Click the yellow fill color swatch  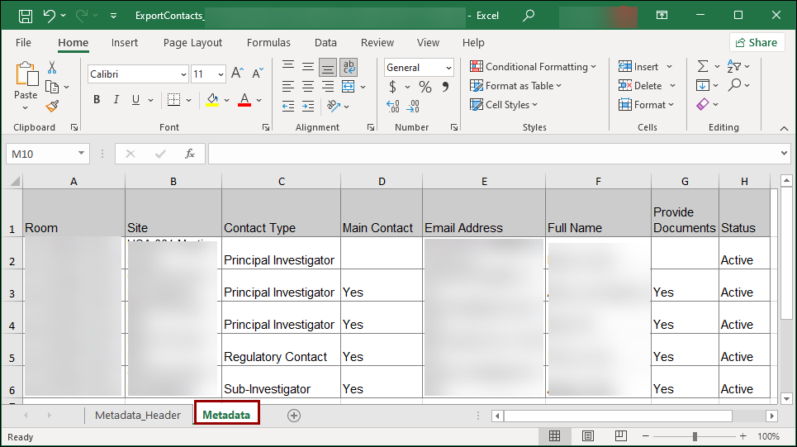click(x=212, y=100)
